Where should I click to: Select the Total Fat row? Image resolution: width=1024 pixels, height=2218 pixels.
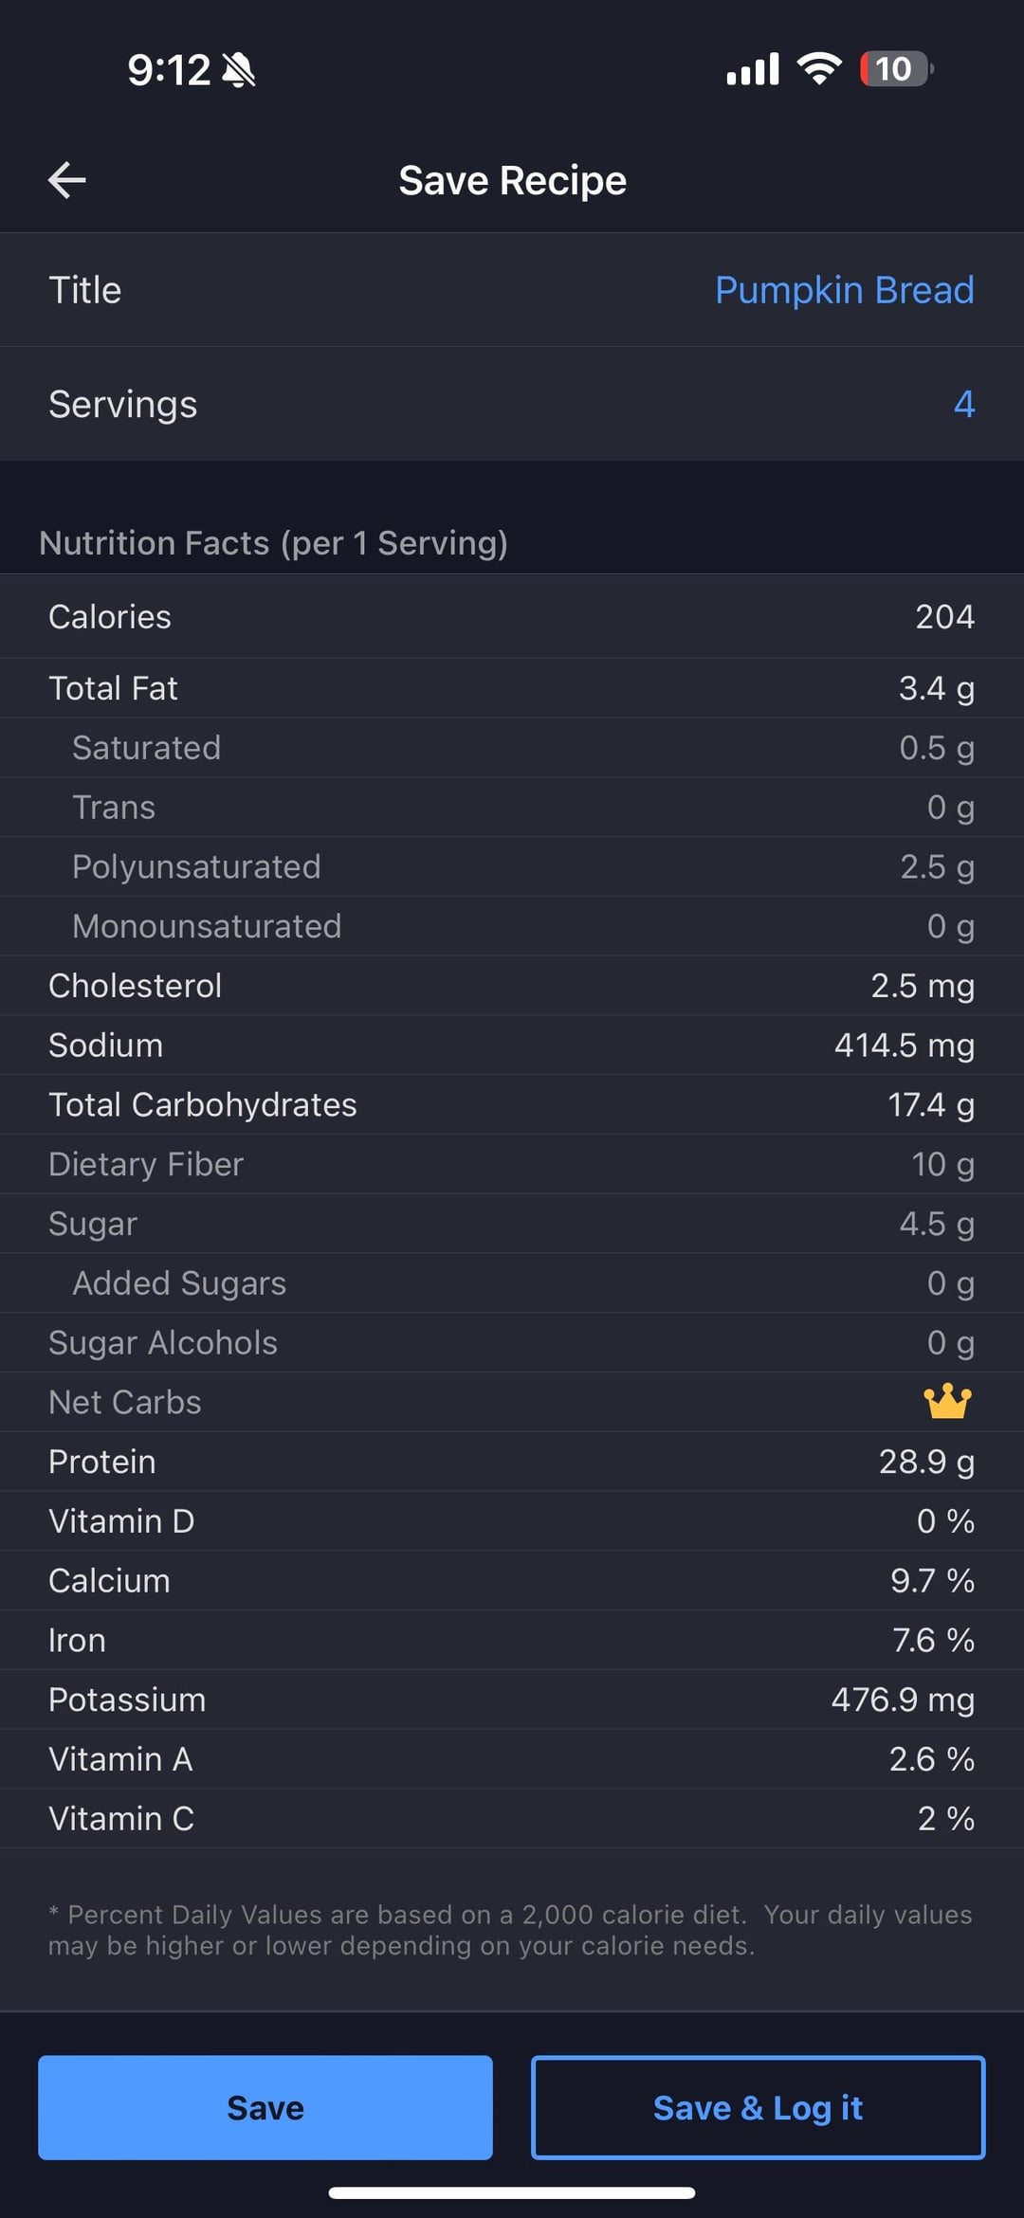[512, 688]
